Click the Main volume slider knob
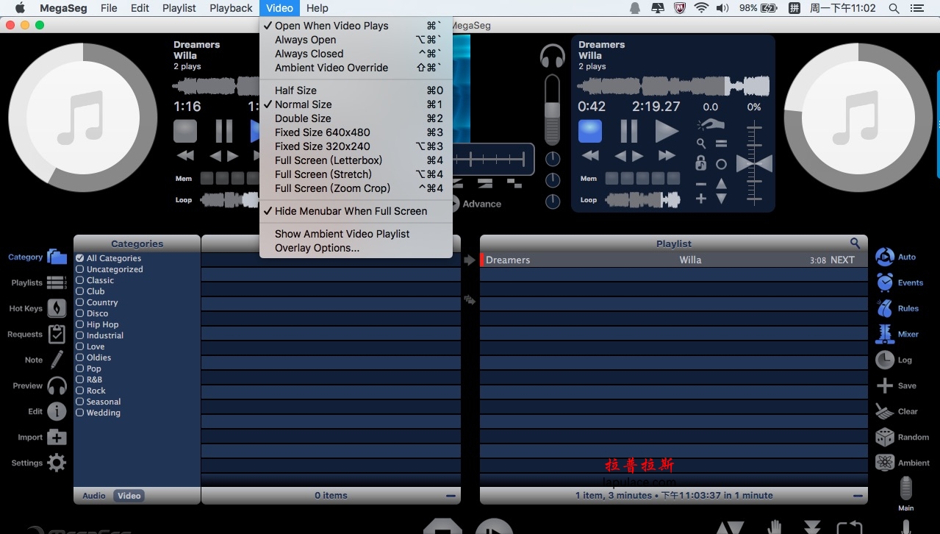 (906, 488)
